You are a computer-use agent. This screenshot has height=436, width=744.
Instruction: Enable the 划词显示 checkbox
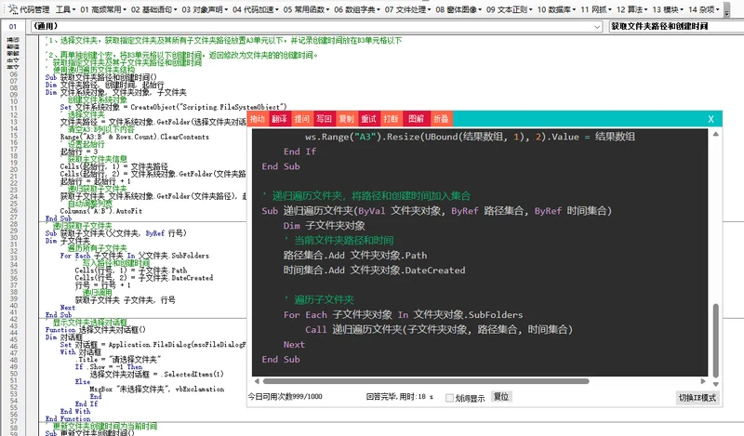tap(449, 398)
